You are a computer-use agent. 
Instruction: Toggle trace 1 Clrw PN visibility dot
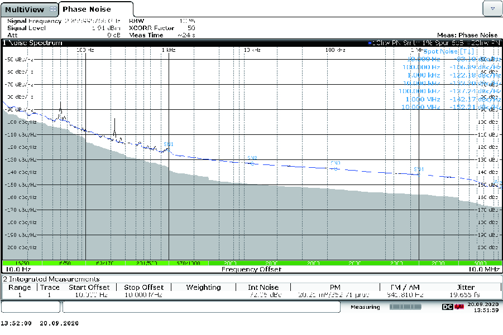(370, 42)
